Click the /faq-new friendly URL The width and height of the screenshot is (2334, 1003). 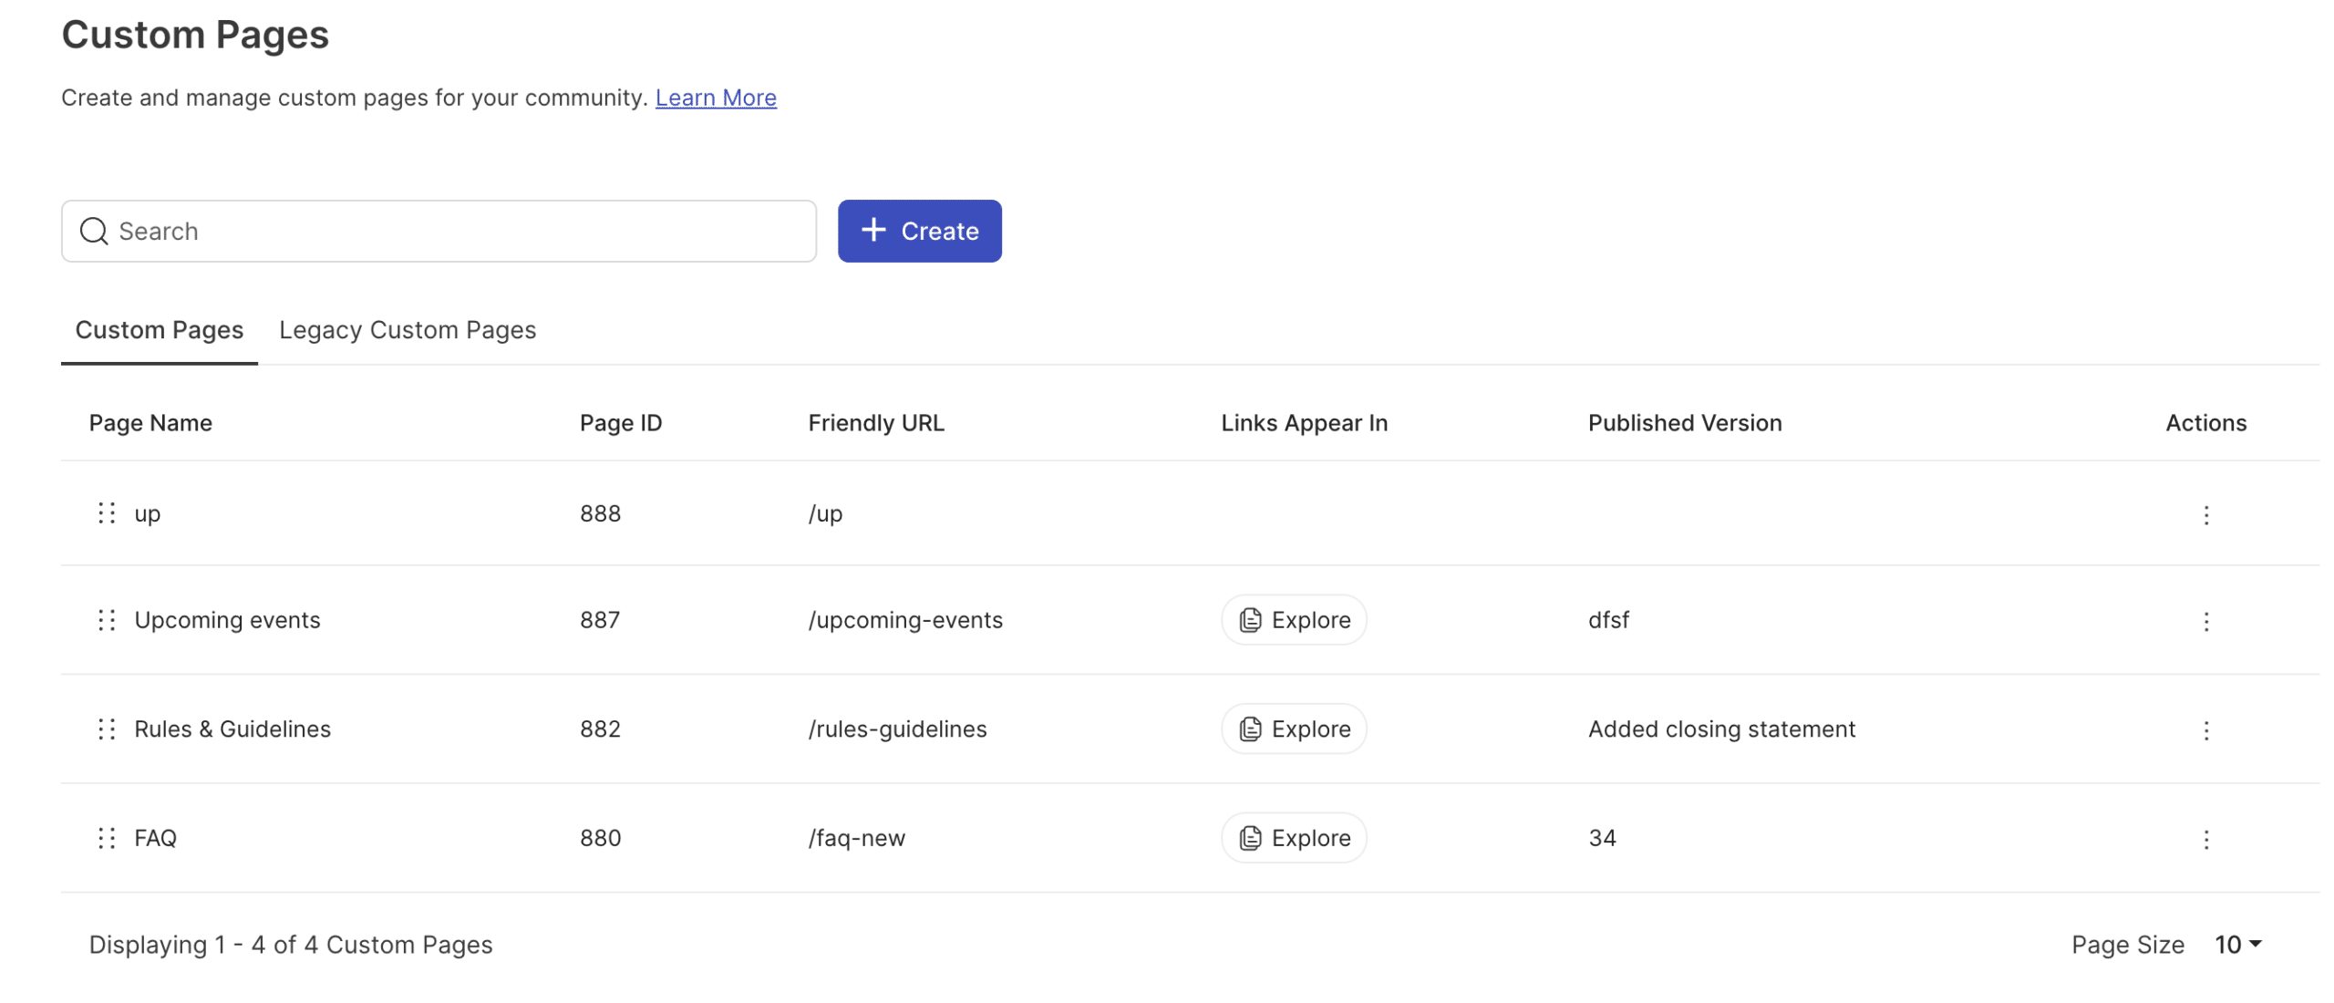tap(856, 838)
